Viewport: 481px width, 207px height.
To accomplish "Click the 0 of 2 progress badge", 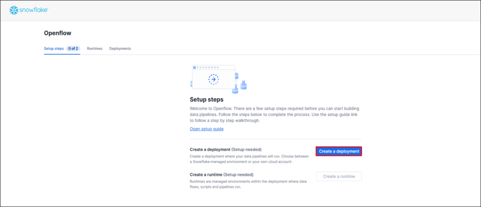I will click(73, 49).
